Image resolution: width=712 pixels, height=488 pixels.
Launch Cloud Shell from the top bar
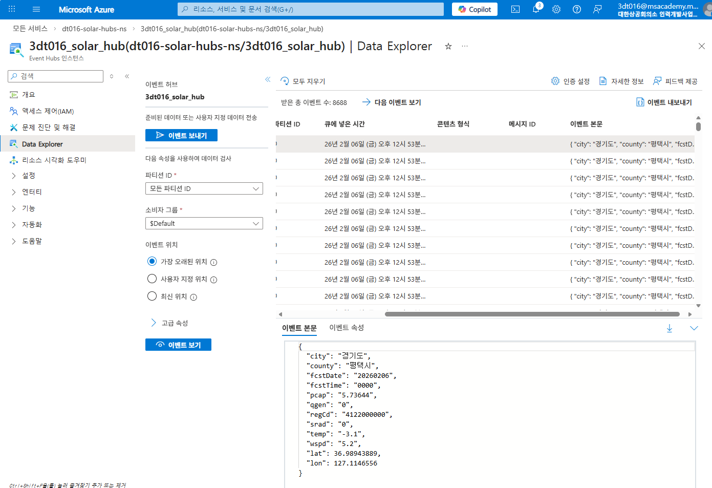(515, 9)
